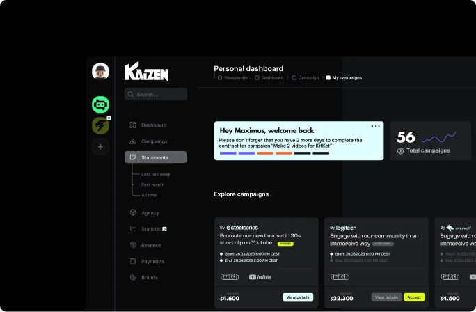Click YouTube logo on steelseries card

pyautogui.click(x=260, y=277)
